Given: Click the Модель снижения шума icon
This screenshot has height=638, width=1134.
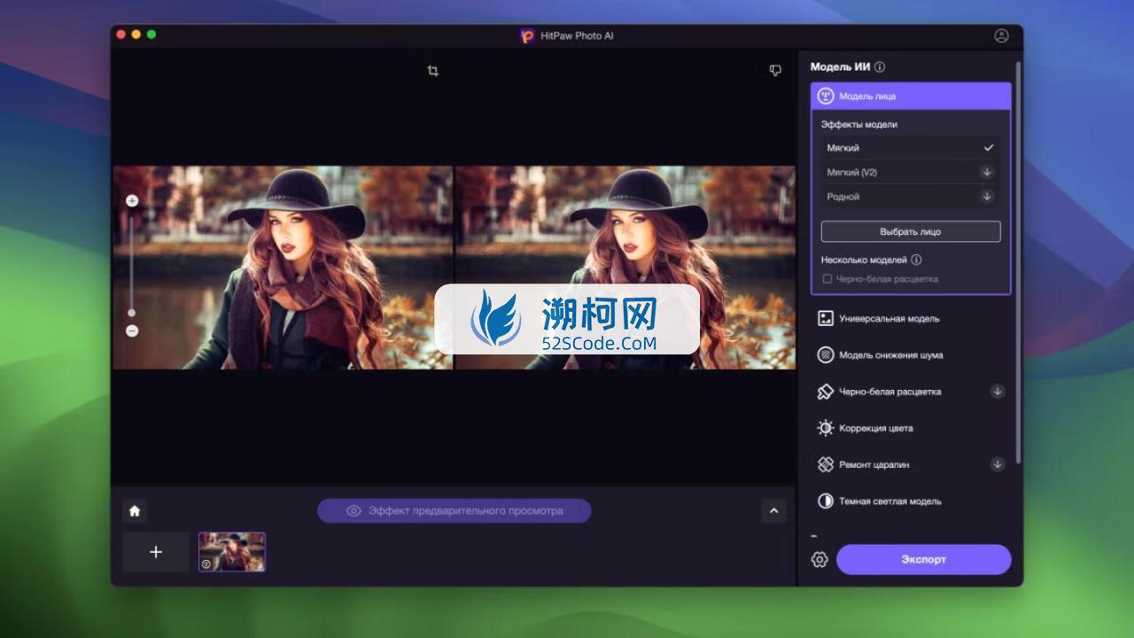Looking at the screenshot, I should [825, 354].
